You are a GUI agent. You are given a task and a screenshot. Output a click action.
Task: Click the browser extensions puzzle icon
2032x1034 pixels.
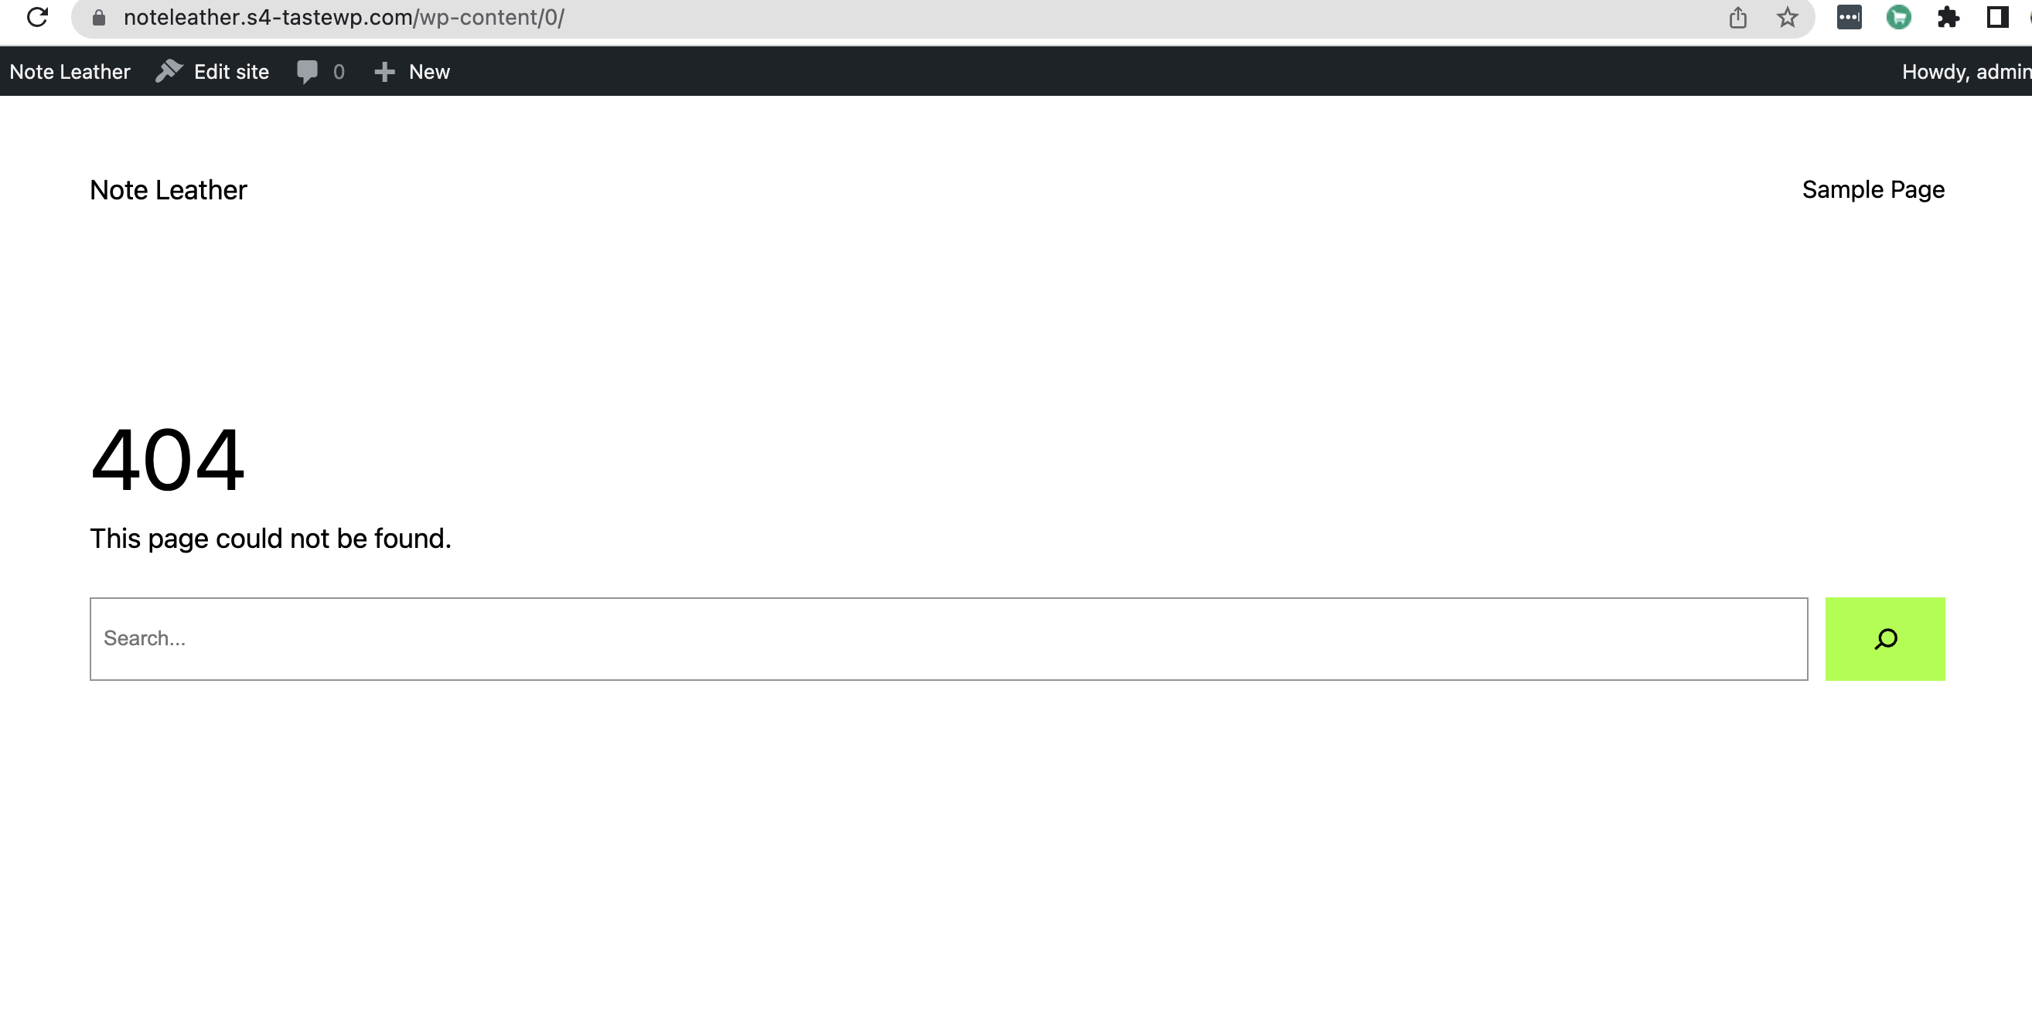[1941, 15]
